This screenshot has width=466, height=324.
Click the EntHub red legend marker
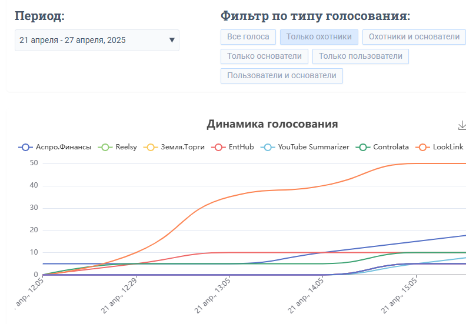219,147
